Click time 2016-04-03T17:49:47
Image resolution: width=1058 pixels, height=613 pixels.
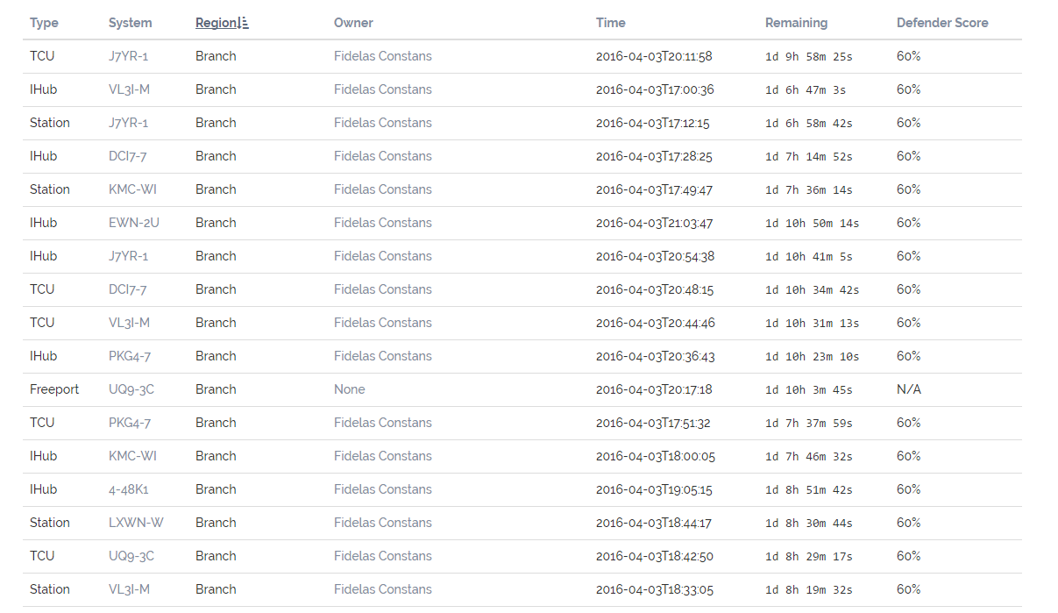pos(655,189)
